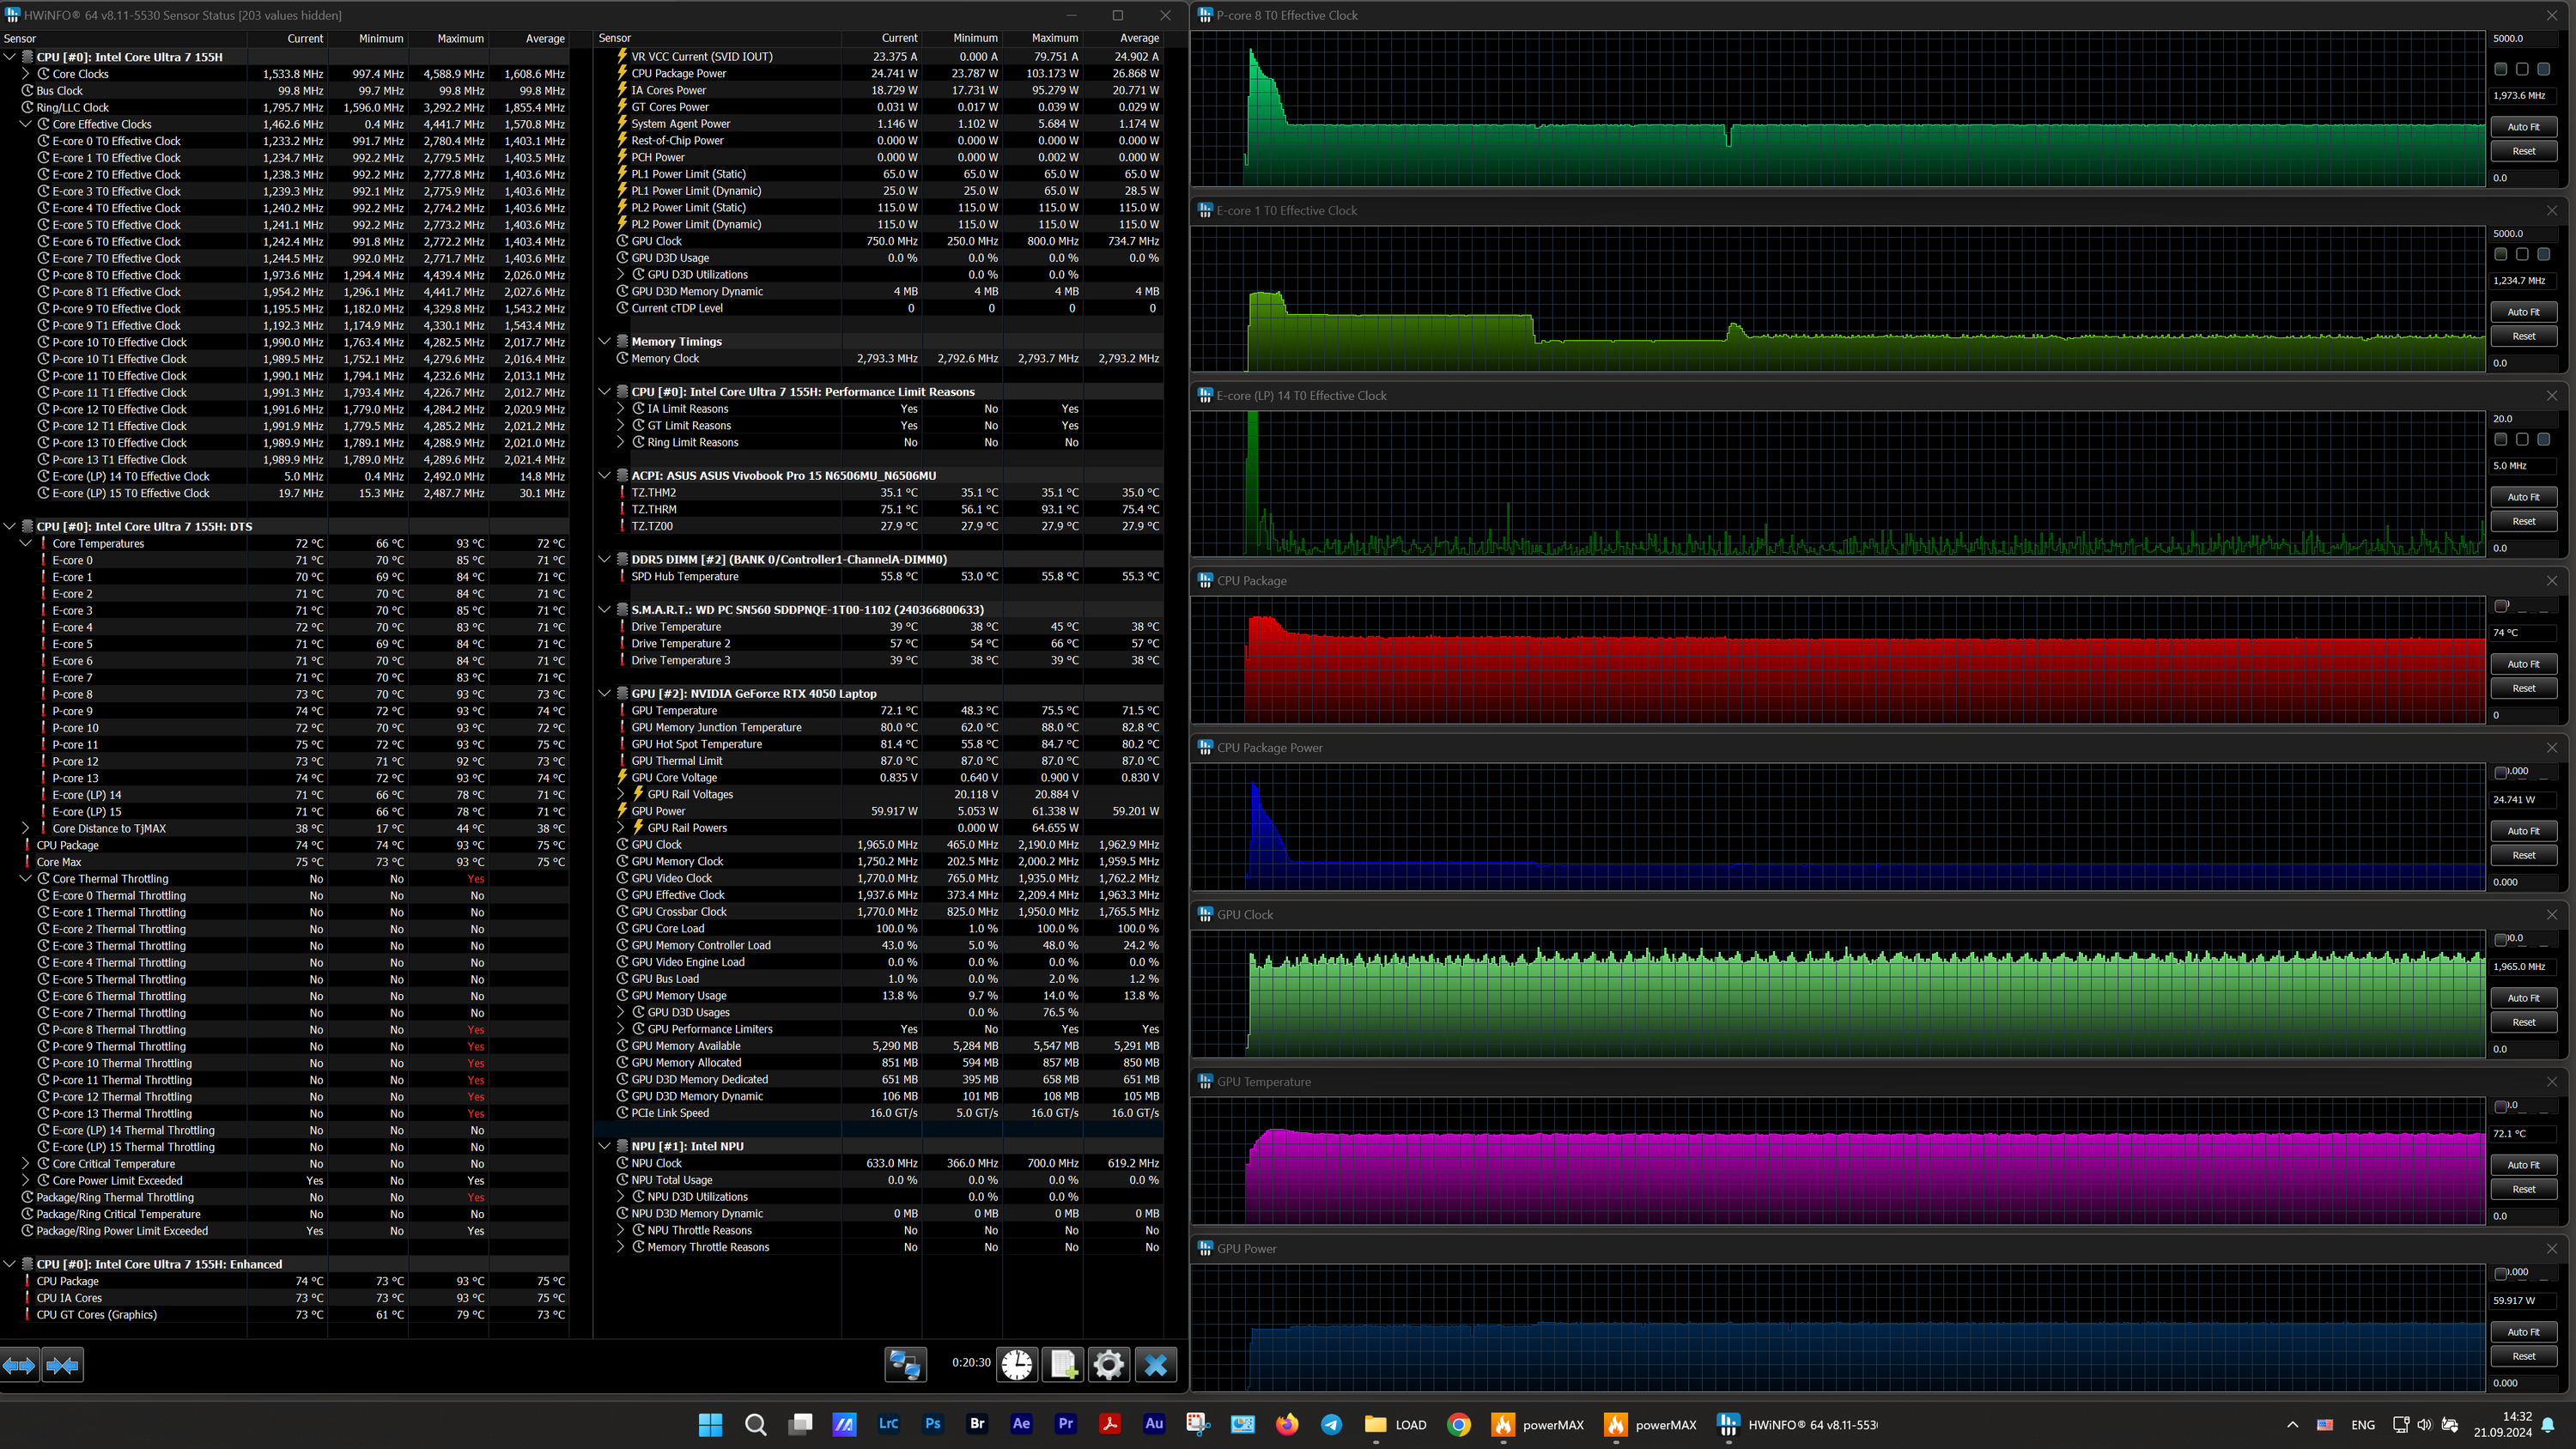Expand GPU Performance Limiters row
Image resolution: width=2576 pixels, height=1449 pixels.
pos(621,1029)
